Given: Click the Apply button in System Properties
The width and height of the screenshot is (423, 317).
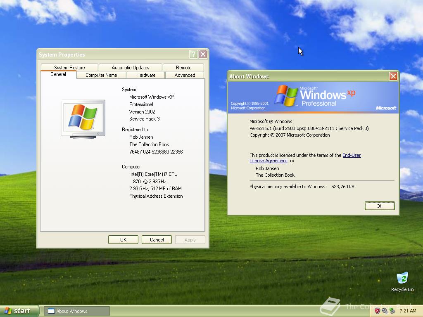Looking at the screenshot, I should pos(190,240).
